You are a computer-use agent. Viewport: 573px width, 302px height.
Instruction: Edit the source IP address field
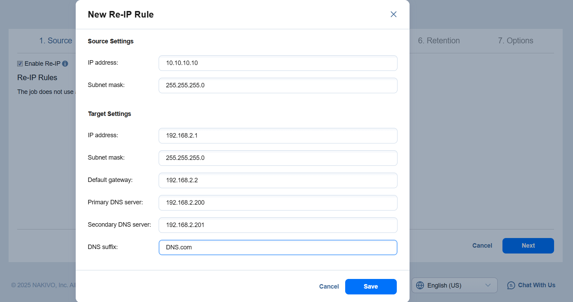point(278,63)
